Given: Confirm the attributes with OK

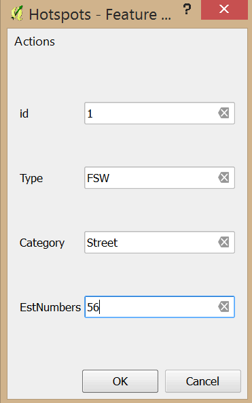Looking at the screenshot, I should pos(120,381).
